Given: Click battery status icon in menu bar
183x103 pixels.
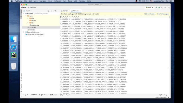Looking at the screenshot, I should coord(147,1).
